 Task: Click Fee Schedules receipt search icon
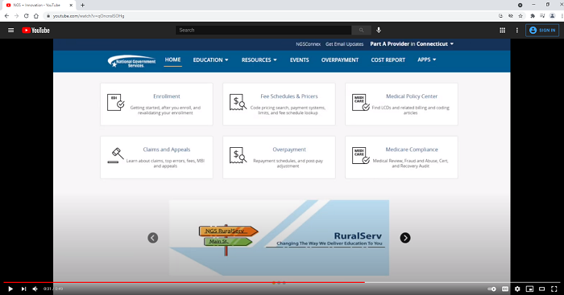(x=238, y=102)
